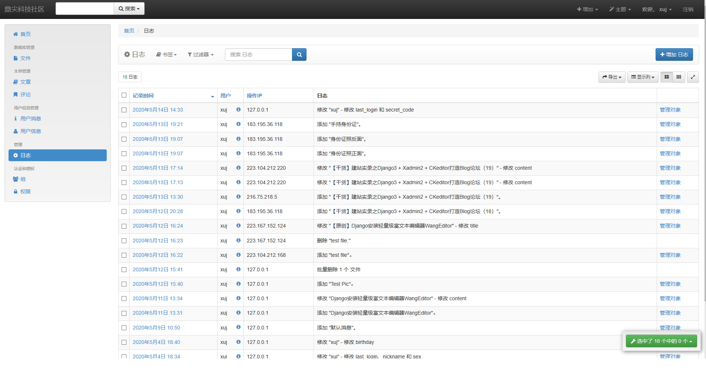Sort by 操作IP column header

pyautogui.click(x=254, y=96)
